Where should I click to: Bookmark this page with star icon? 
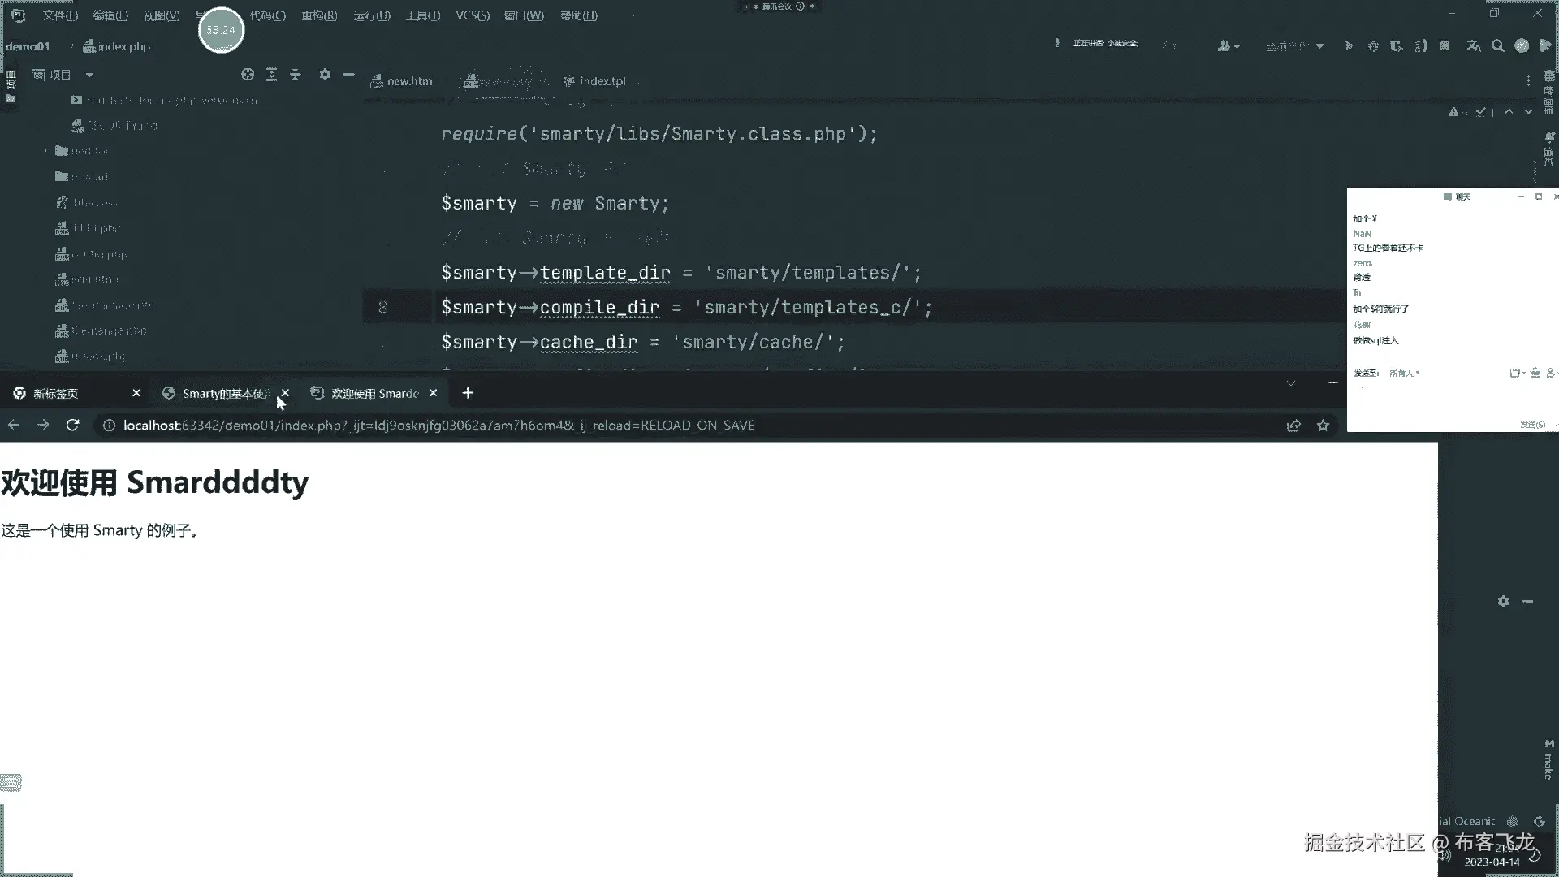pyautogui.click(x=1323, y=425)
